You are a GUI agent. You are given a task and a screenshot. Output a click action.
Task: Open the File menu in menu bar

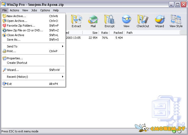point(4,10)
